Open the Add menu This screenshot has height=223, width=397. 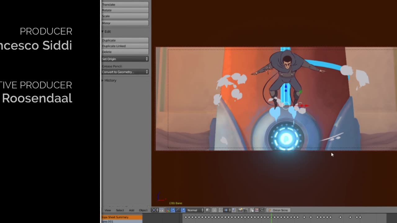(132, 210)
